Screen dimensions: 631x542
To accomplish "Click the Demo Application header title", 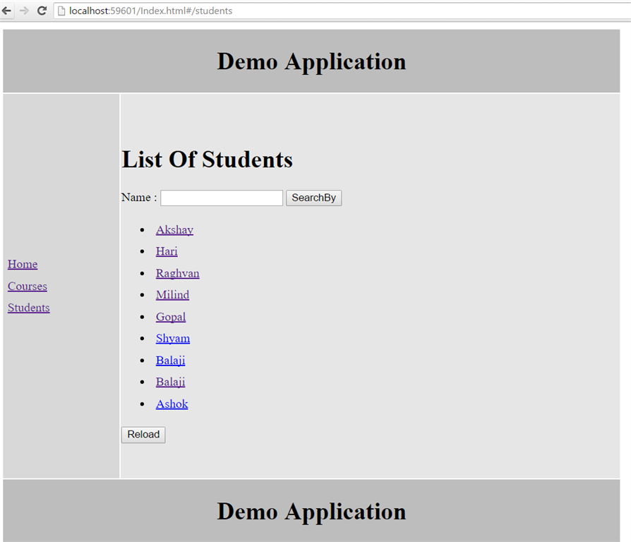I will tap(311, 61).
